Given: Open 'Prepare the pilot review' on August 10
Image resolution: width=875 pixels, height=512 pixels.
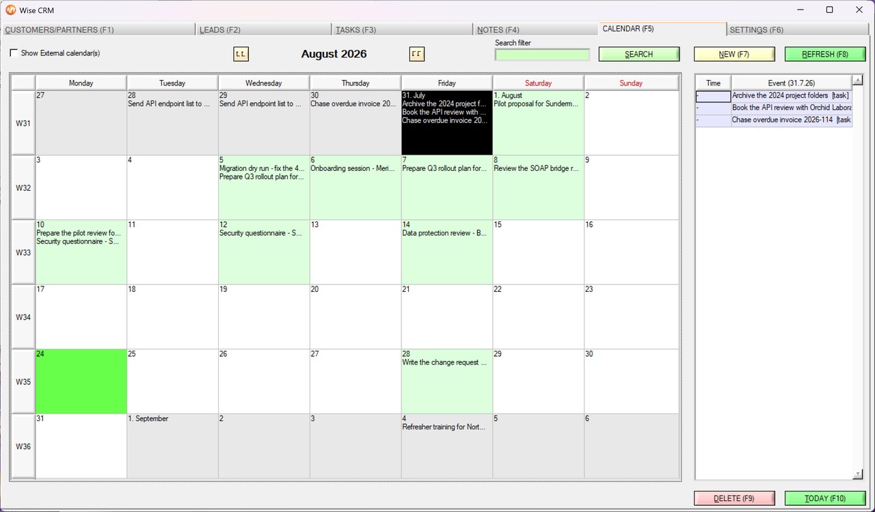Looking at the screenshot, I should [x=79, y=233].
